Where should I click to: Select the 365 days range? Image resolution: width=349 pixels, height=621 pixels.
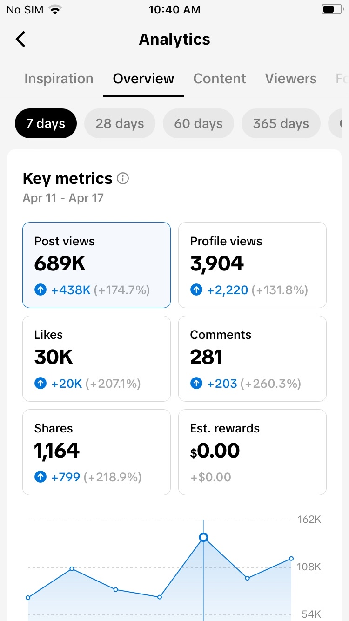281,123
